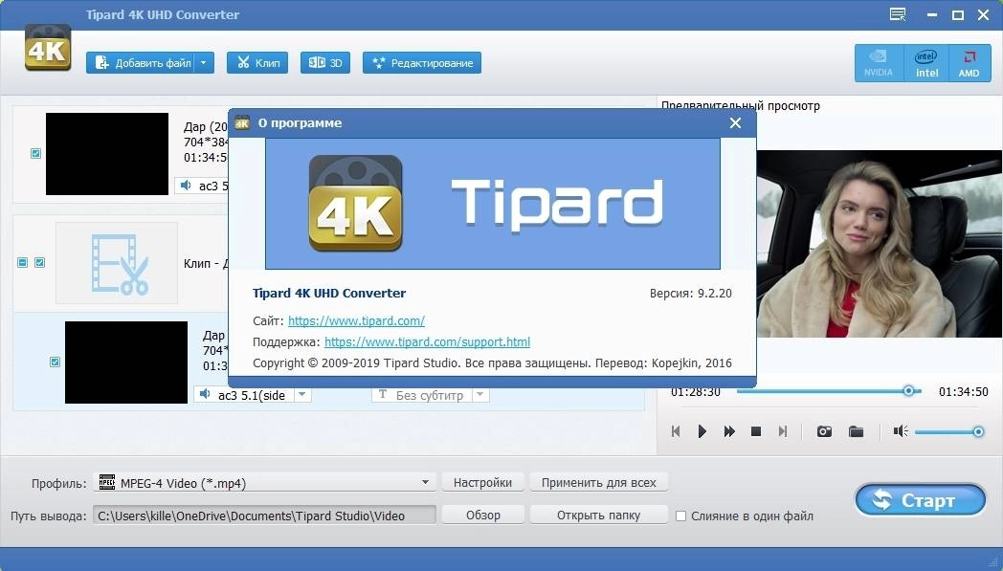Open the https://www.tipard.com/ site link

click(x=356, y=321)
